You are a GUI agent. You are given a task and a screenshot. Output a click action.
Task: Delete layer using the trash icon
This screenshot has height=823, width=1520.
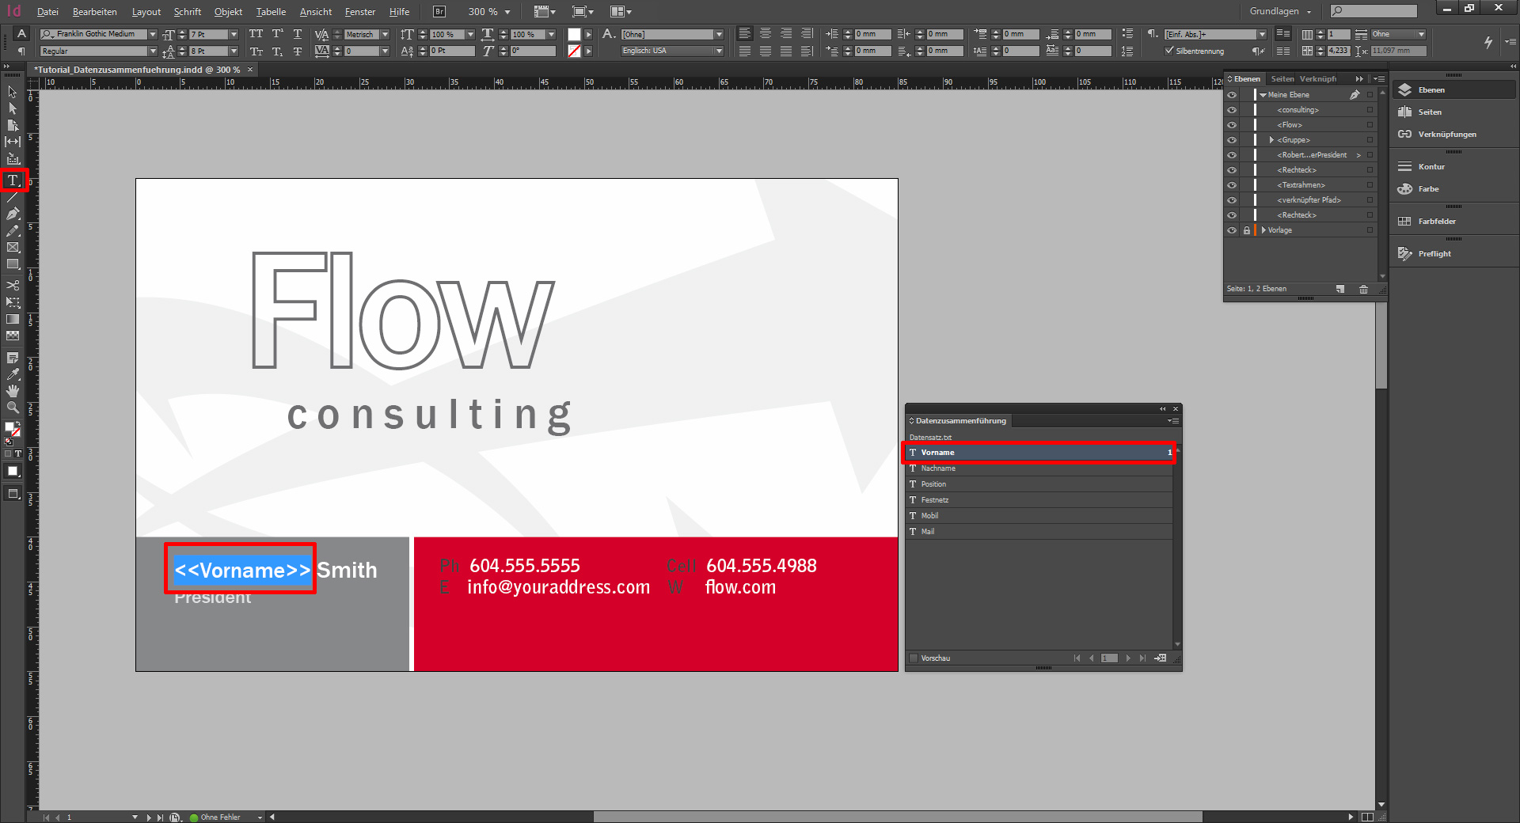1364,289
